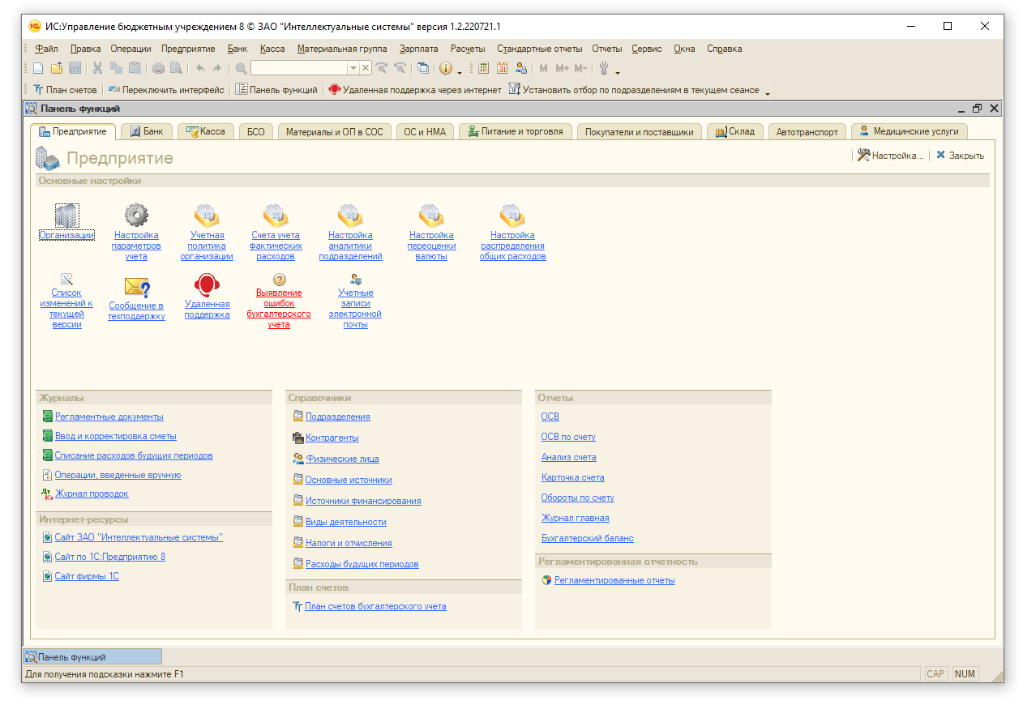Open the calculator icon in the toolbar
The image size is (1023, 705).
(x=484, y=69)
